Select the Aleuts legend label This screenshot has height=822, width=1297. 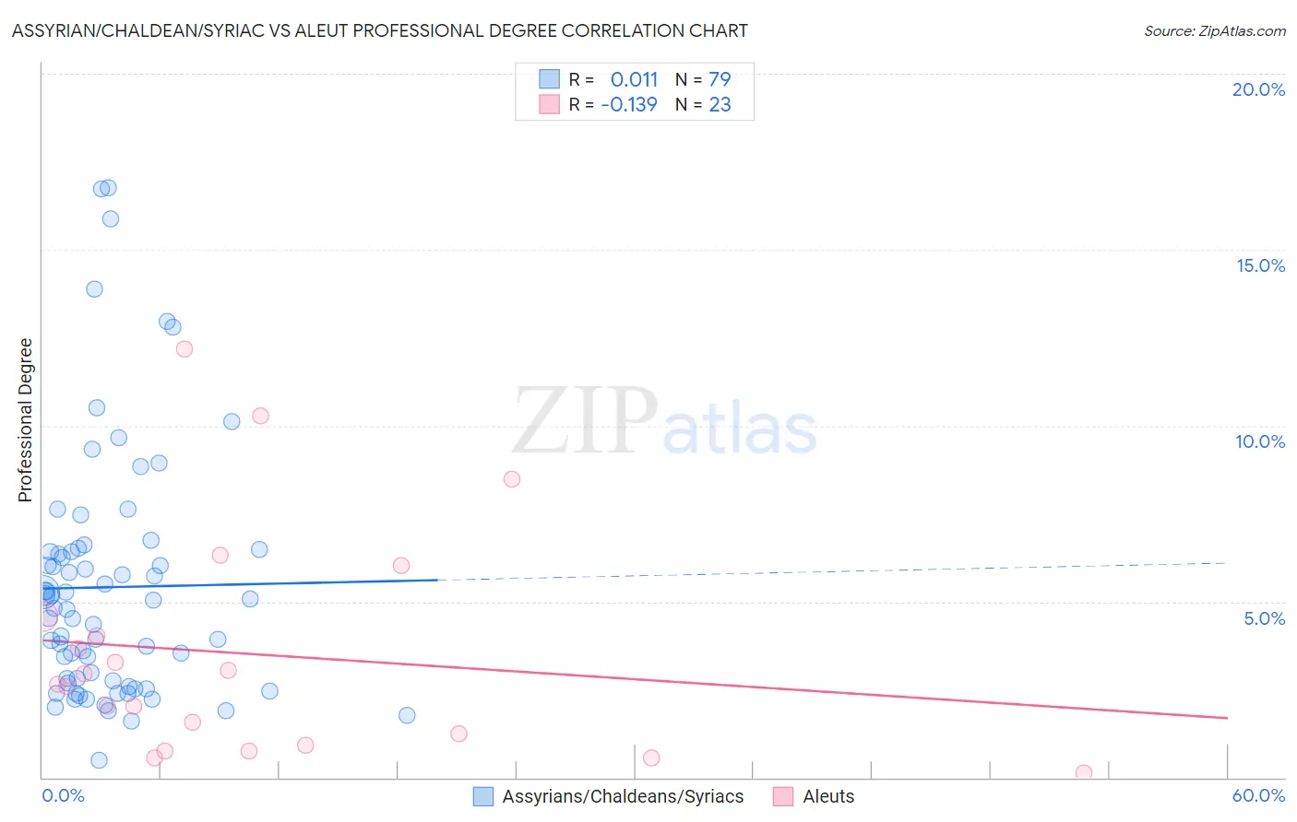(x=828, y=796)
